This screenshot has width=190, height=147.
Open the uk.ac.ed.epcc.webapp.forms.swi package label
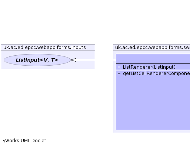point(153,48)
